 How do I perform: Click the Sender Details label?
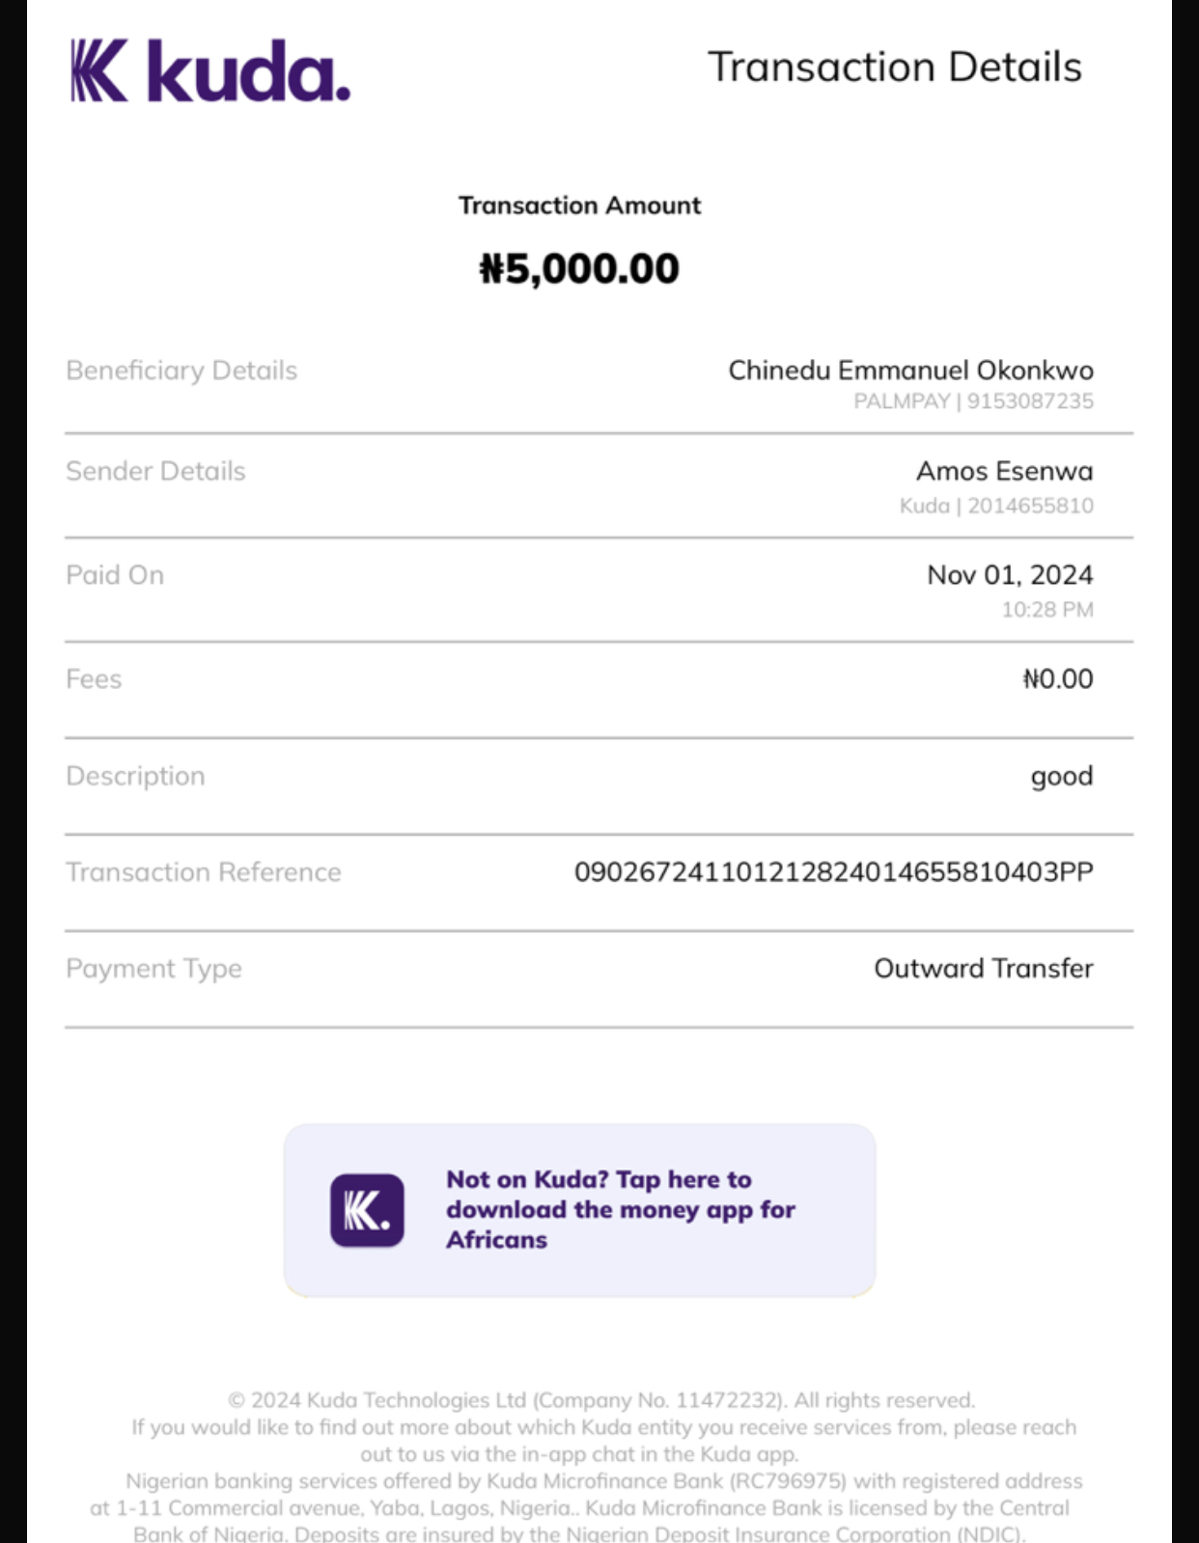pos(155,471)
